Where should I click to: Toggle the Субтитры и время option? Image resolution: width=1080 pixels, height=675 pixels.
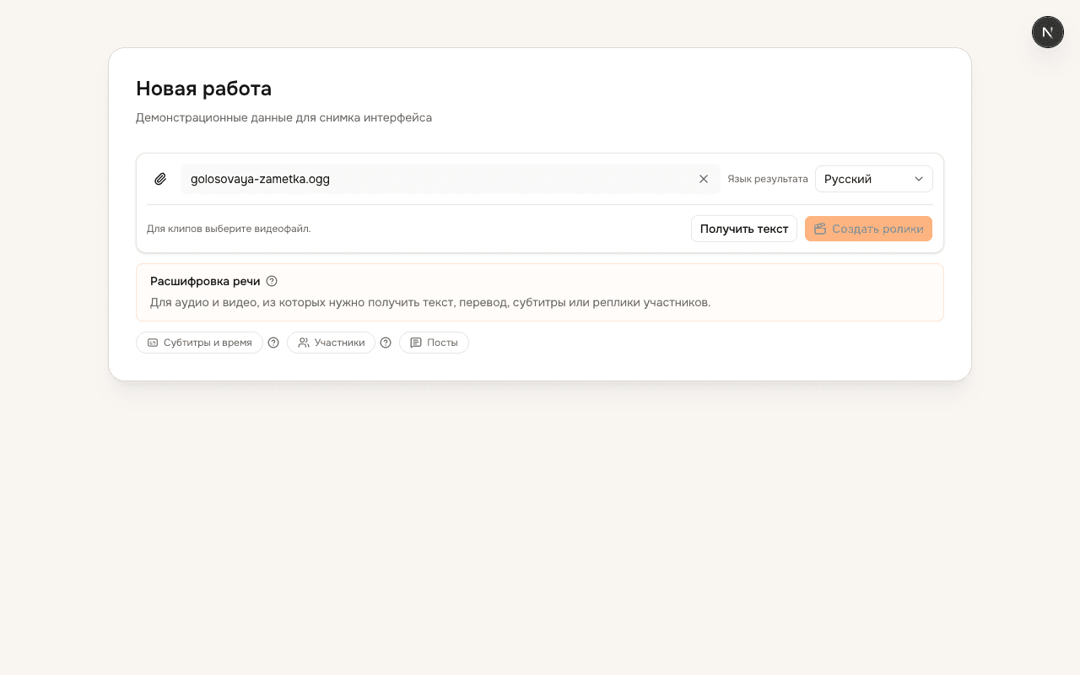tap(199, 343)
